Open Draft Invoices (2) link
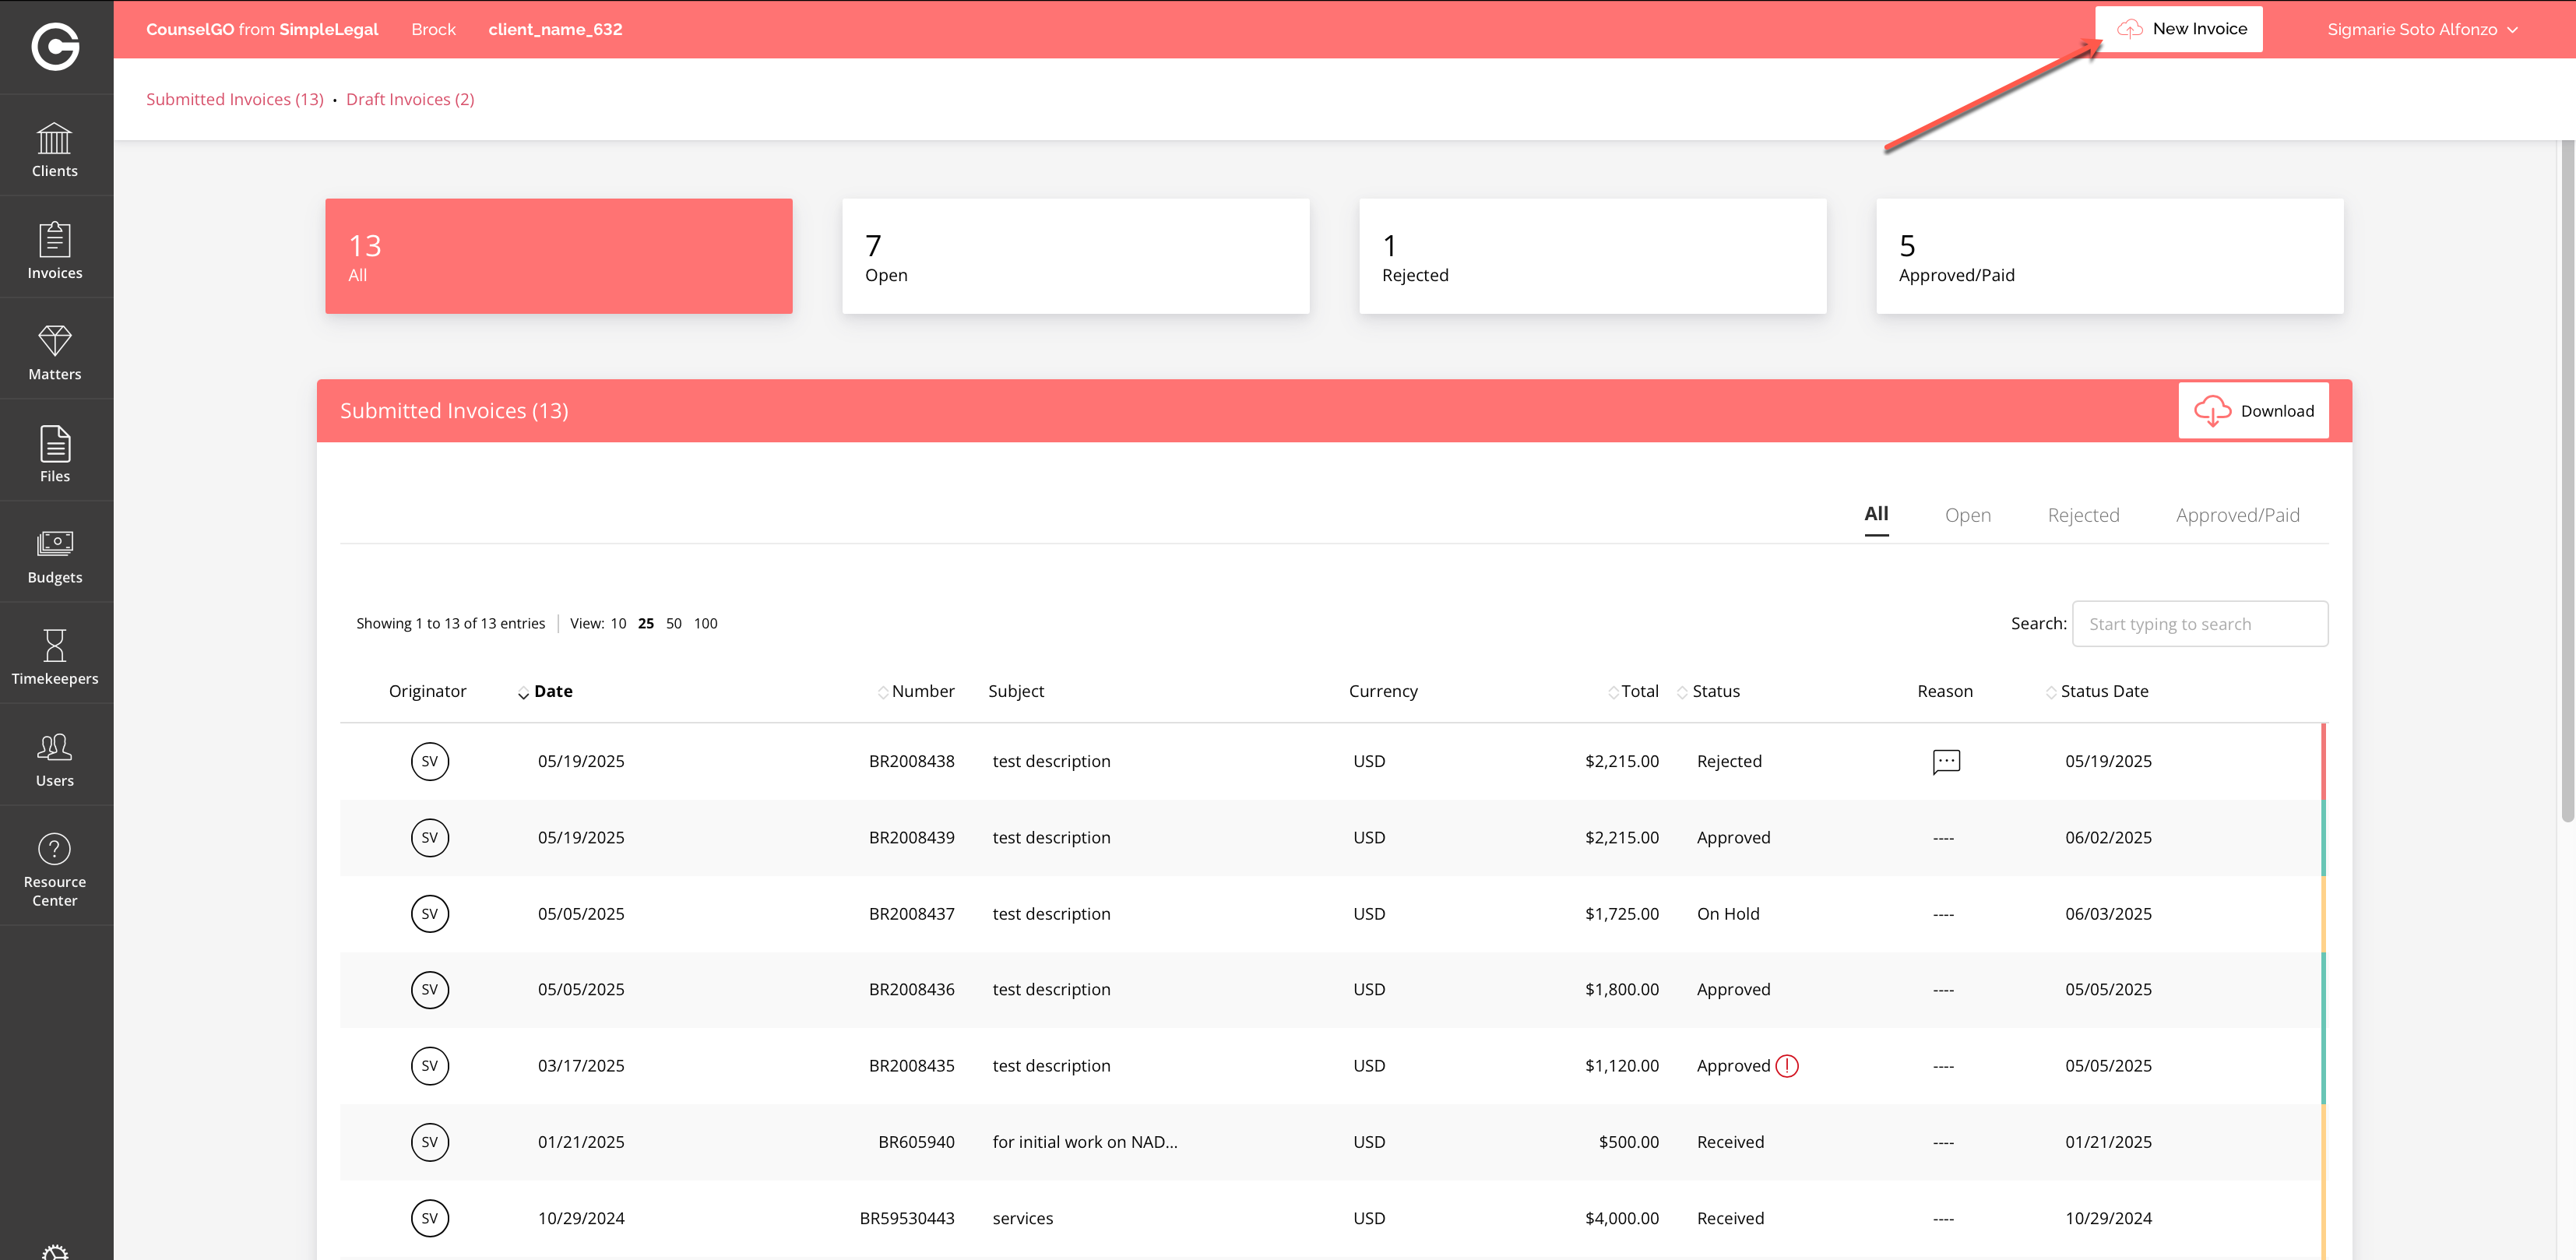This screenshot has width=2576, height=1260. click(410, 99)
